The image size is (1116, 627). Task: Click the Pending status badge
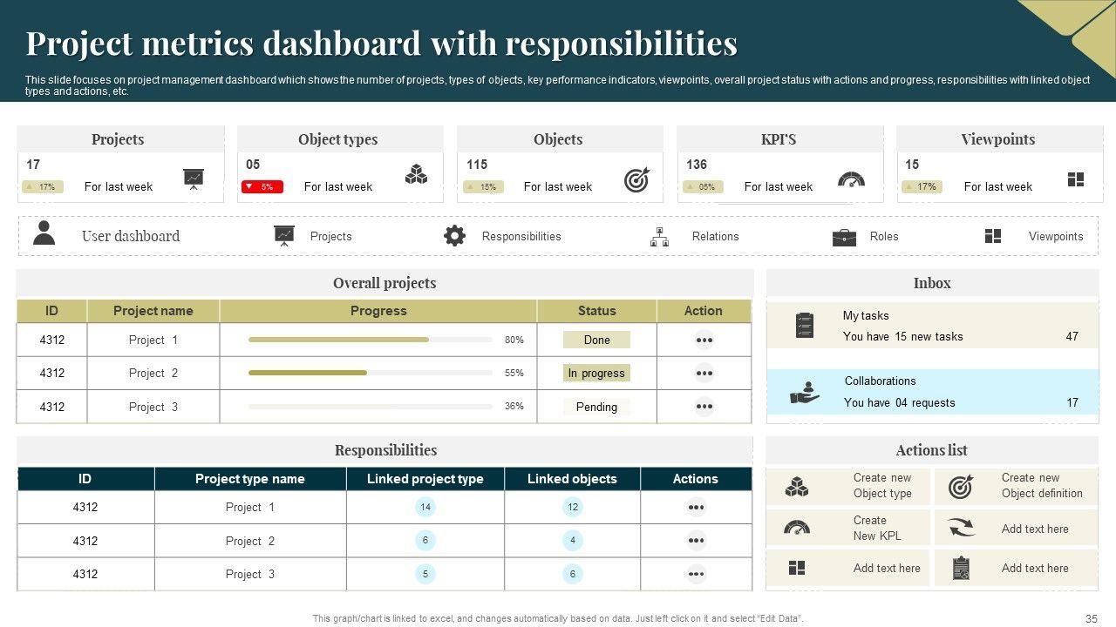point(596,407)
